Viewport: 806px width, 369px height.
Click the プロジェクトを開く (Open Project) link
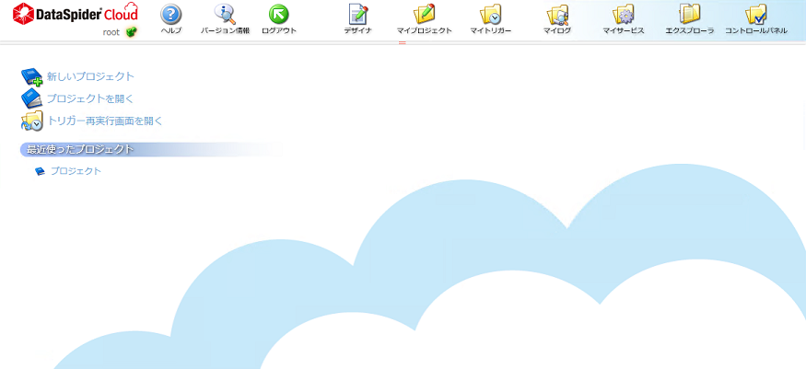coord(90,98)
